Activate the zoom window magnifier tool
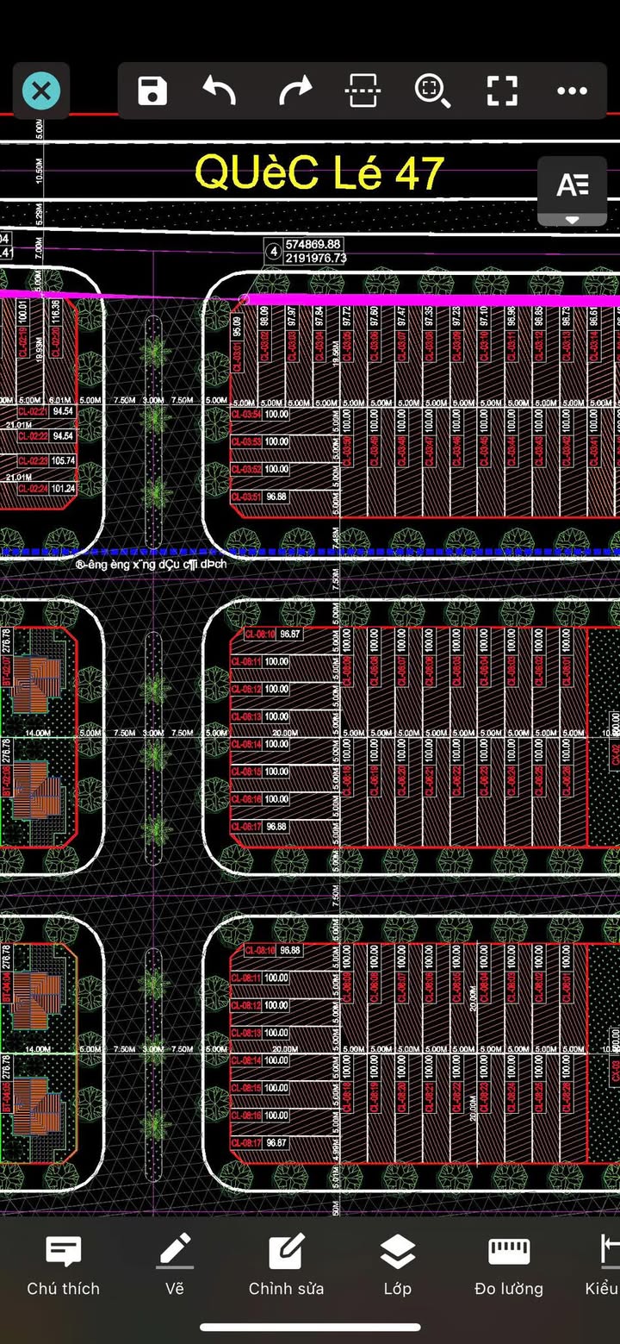The width and height of the screenshot is (620, 1344). (x=432, y=91)
